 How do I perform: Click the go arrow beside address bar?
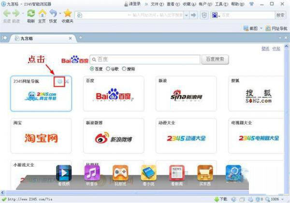193,15
